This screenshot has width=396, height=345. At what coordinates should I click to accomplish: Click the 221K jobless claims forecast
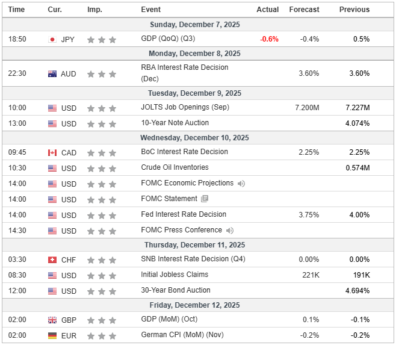311,275
